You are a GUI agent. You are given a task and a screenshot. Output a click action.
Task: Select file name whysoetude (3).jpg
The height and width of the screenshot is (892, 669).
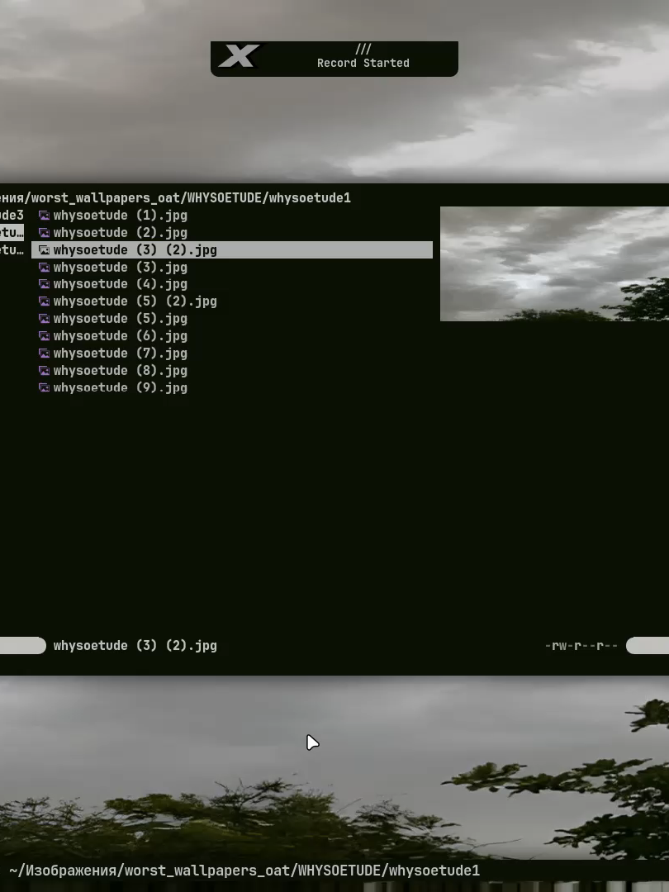pos(121,268)
